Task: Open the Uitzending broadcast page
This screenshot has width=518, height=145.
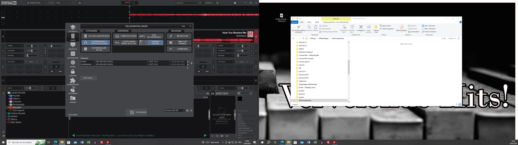Action: tap(73, 90)
